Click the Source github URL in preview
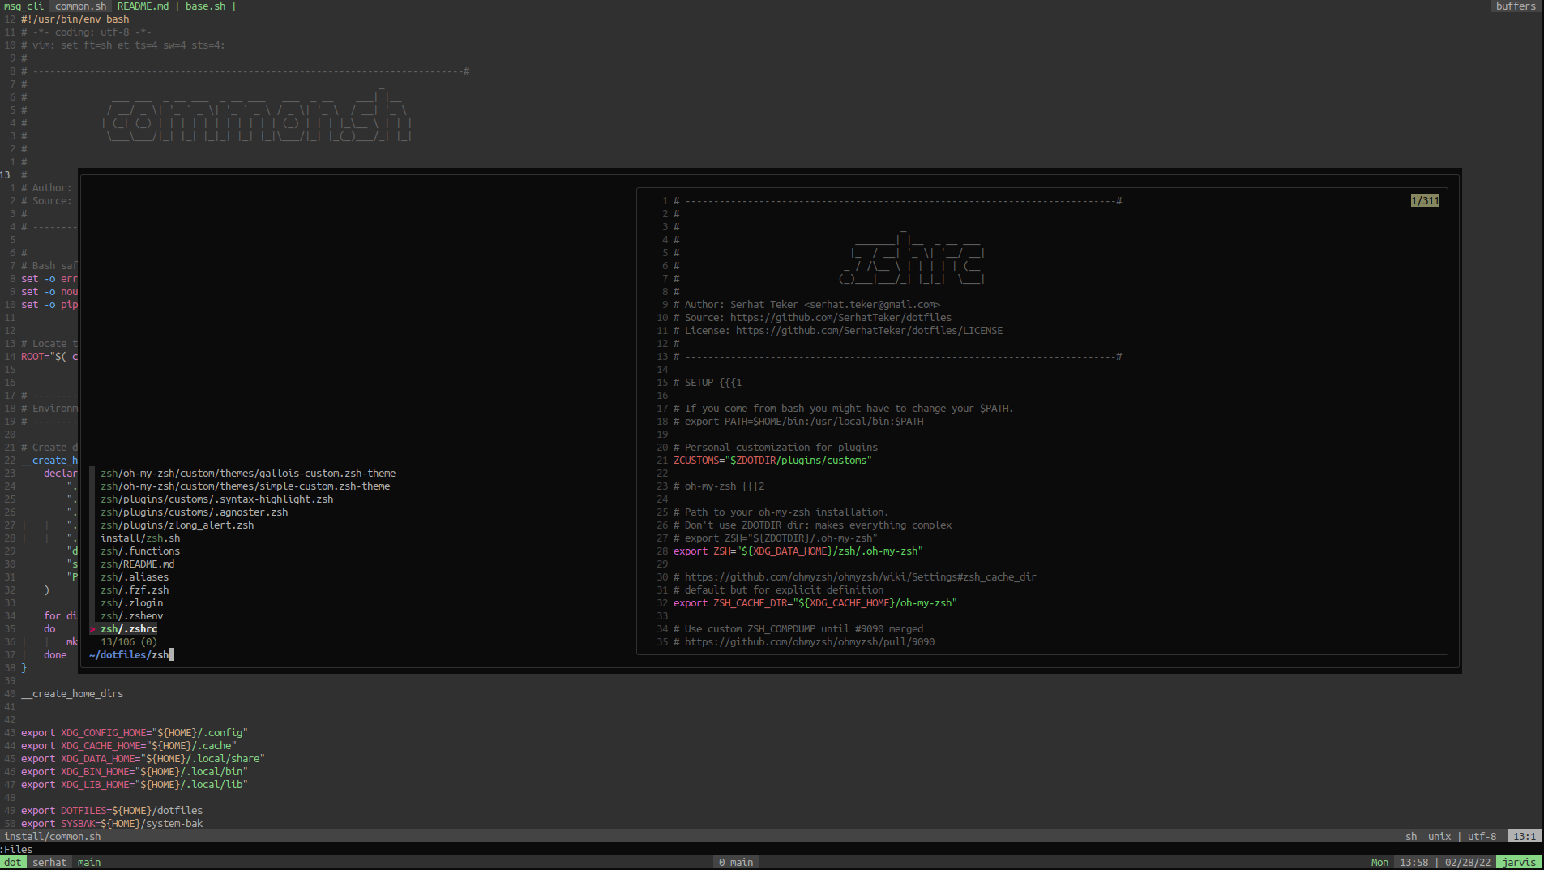This screenshot has width=1544, height=870. [840, 317]
